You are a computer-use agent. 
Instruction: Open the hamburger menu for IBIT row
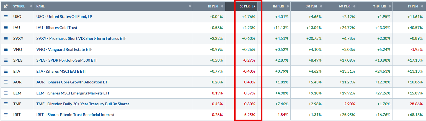(6, 115)
